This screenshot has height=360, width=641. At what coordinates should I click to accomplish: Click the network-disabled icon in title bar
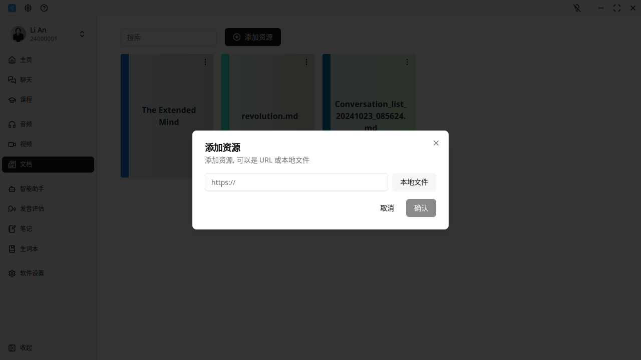[x=577, y=8]
